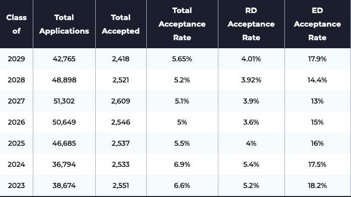Select the 5.5% acceptance rate cell
The height and width of the screenshot is (197, 351).
[182, 143]
